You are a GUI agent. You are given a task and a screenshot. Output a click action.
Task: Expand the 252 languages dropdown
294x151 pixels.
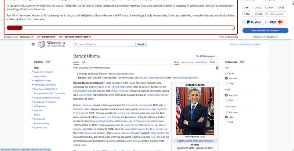point(209,56)
